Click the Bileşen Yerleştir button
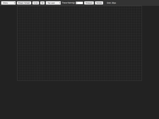Screen dimensions: 159x119 pyautogui.click(x=24, y=3)
